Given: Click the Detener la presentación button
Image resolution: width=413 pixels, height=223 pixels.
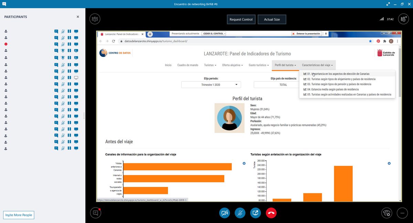Looking at the screenshot, I should (306, 34).
